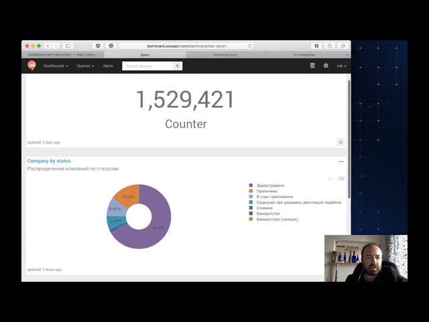Open the Safari downloads icon

(316, 46)
